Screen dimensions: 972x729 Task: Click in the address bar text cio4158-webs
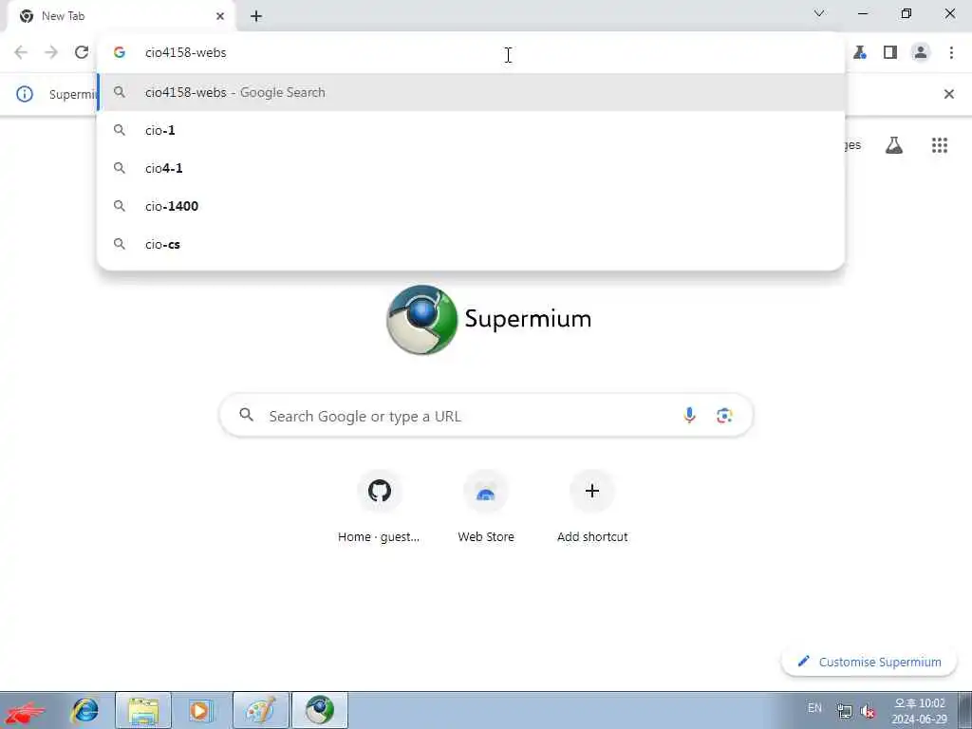185,53
